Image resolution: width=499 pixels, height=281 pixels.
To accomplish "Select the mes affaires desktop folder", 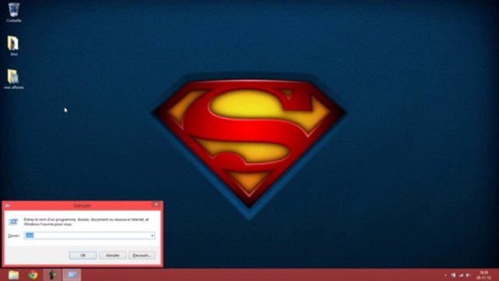I will tap(14, 79).
